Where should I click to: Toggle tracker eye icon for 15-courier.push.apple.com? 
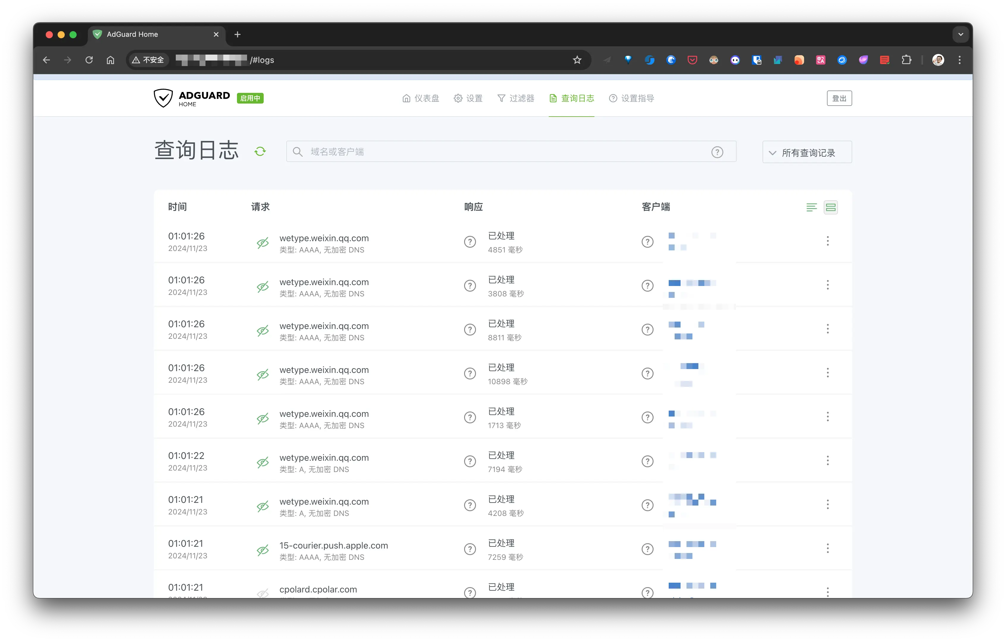262,550
